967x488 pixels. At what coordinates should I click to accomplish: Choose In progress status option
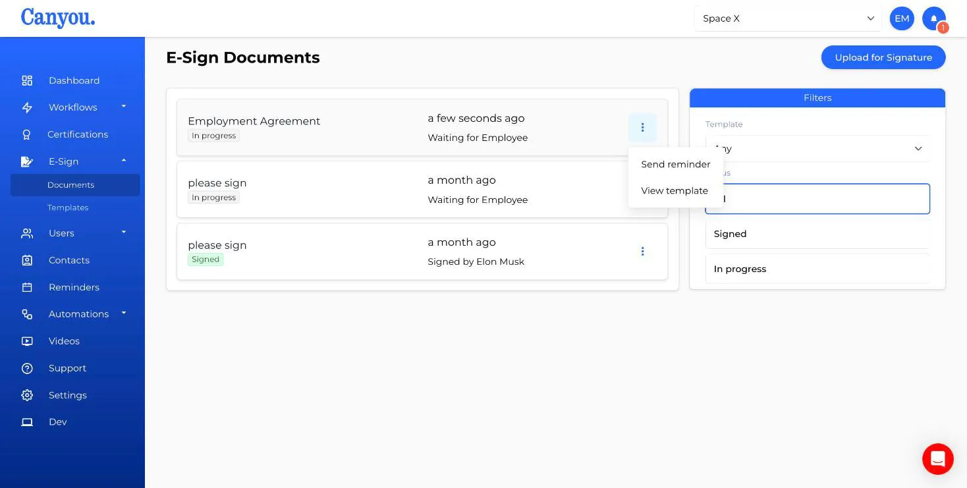(817, 269)
